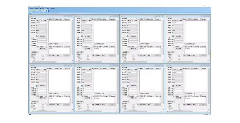The width and height of the screenshot is (240, 123).
Task: Click round status indicator in second bottom-row window
Action: coord(82,86)
